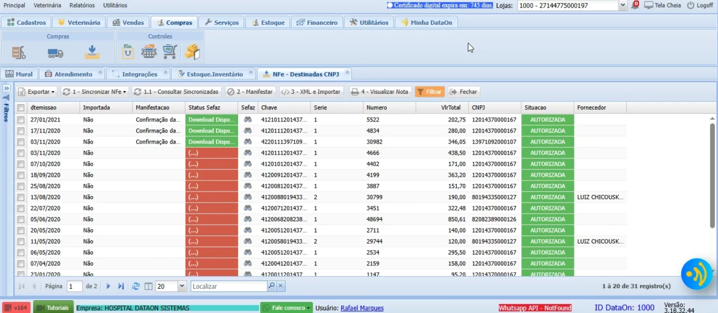
Task: Click the refresh icon in the pagination bar
Action: (136, 286)
